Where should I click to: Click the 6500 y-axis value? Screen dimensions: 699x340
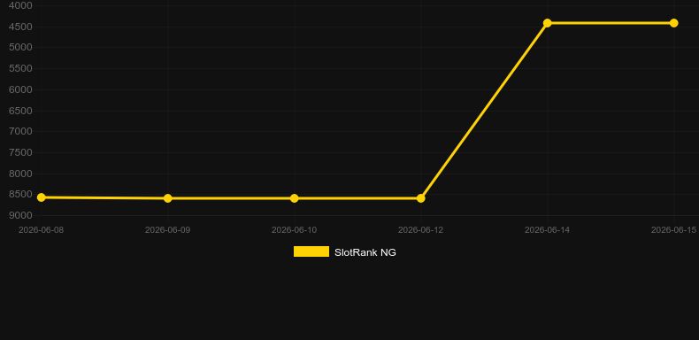pyautogui.click(x=20, y=111)
